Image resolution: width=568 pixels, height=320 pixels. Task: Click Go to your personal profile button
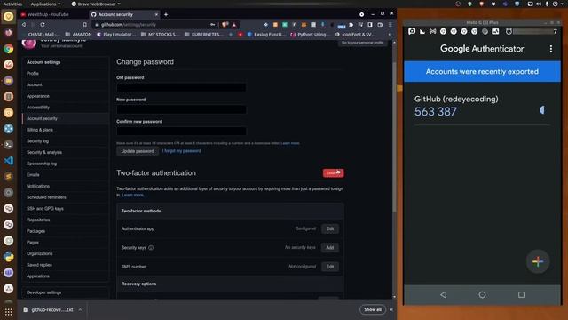(362, 43)
